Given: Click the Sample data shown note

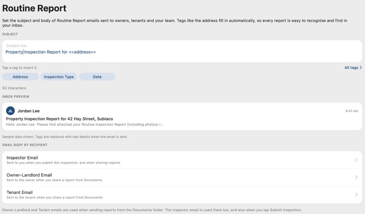Looking at the screenshot, I should click(x=65, y=137).
